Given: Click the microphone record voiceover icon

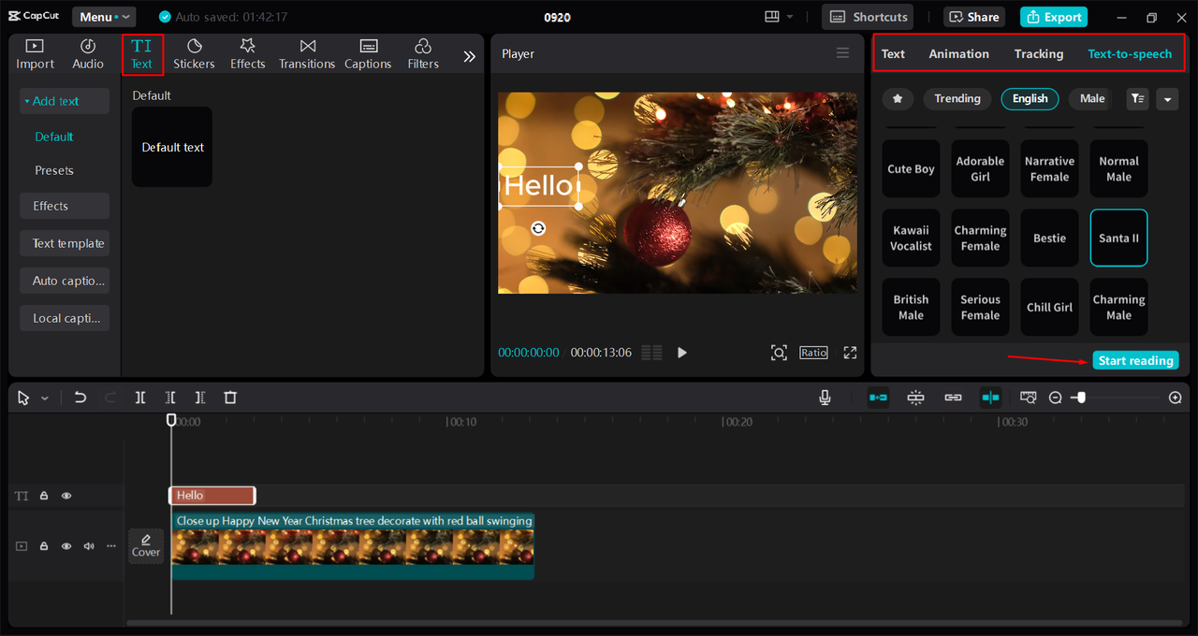Looking at the screenshot, I should tap(825, 397).
